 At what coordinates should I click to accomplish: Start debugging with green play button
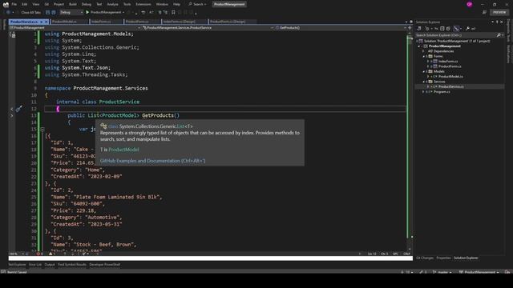[87, 13]
